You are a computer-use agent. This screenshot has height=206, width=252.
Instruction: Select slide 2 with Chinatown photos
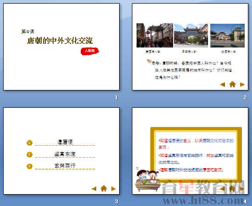click(190, 47)
